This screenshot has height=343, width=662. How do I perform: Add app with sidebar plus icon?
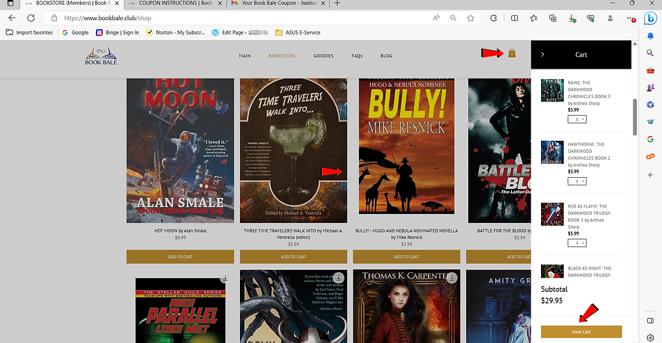point(650,174)
